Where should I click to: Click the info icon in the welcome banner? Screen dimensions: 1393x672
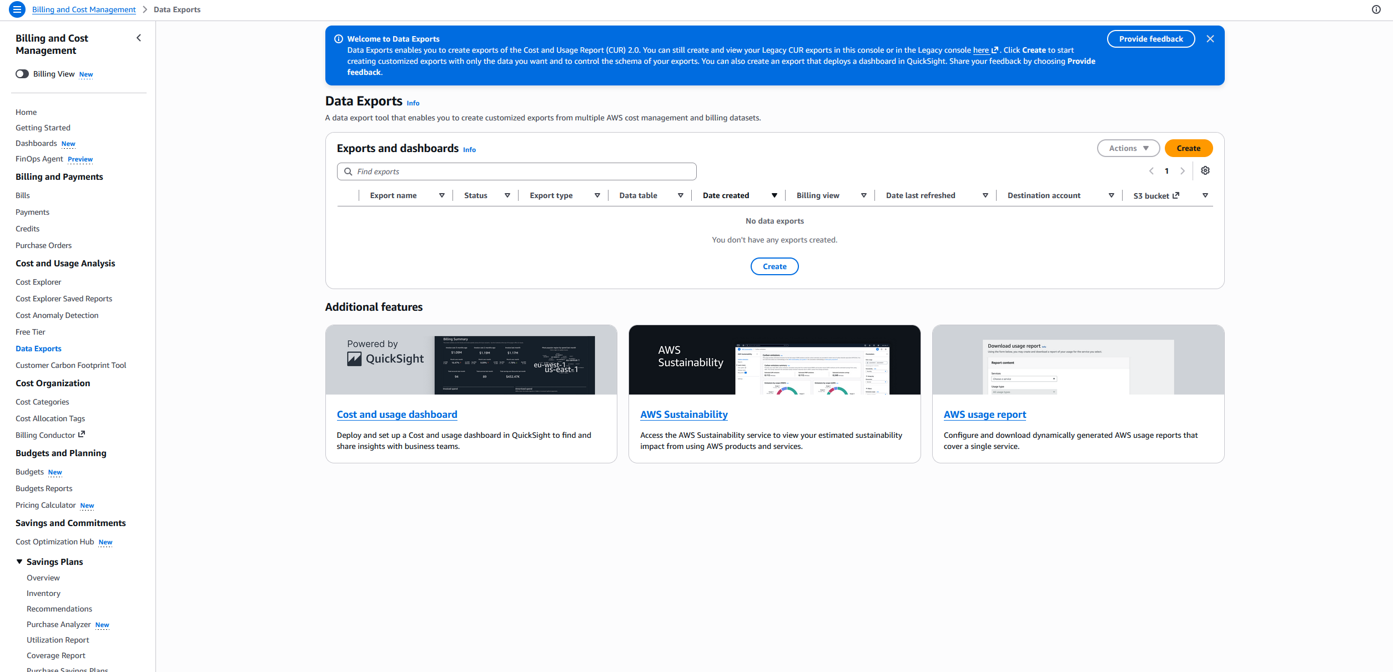pyautogui.click(x=339, y=39)
